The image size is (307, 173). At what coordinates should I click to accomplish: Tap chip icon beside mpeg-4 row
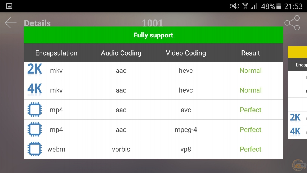click(x=35, y=129)
